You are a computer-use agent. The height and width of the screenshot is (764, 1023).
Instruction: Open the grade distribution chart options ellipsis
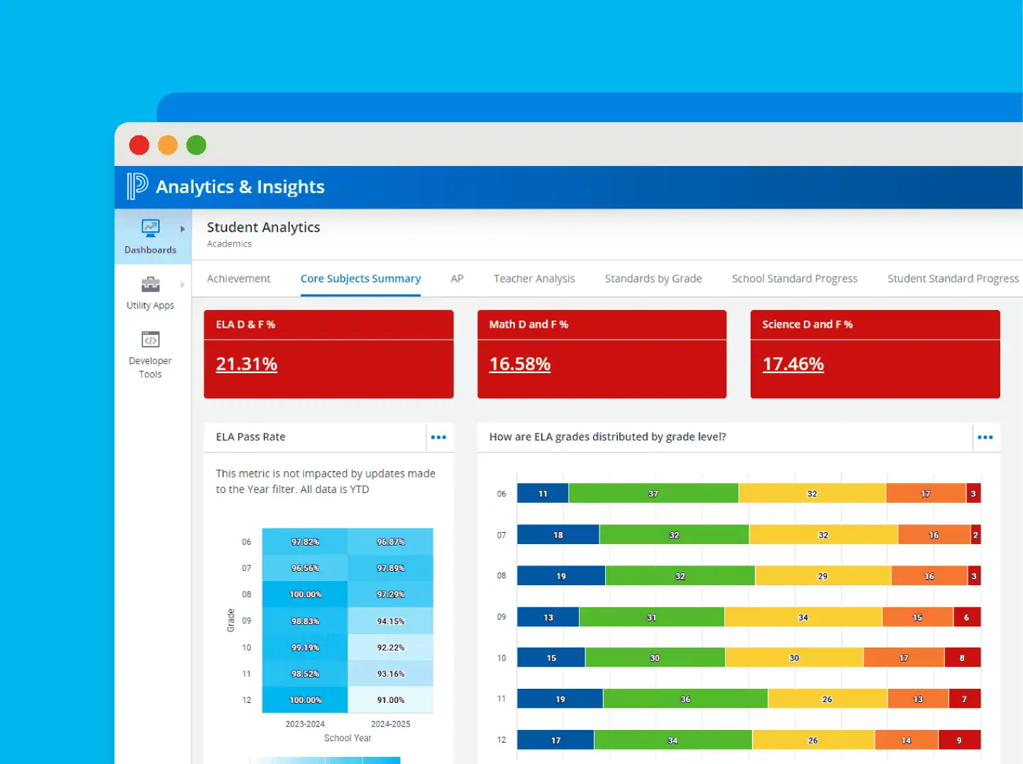(985, 437)
